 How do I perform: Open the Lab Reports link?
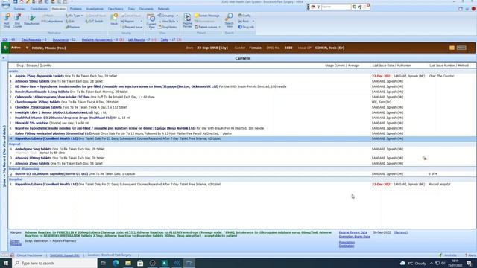[136, 39]
